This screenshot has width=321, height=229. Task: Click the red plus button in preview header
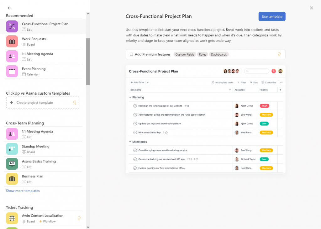pos(274,71)
